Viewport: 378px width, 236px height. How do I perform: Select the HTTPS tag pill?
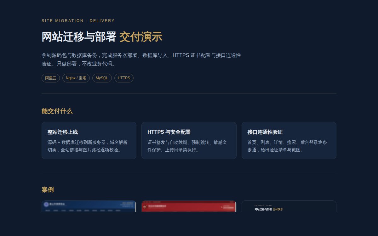124,78
